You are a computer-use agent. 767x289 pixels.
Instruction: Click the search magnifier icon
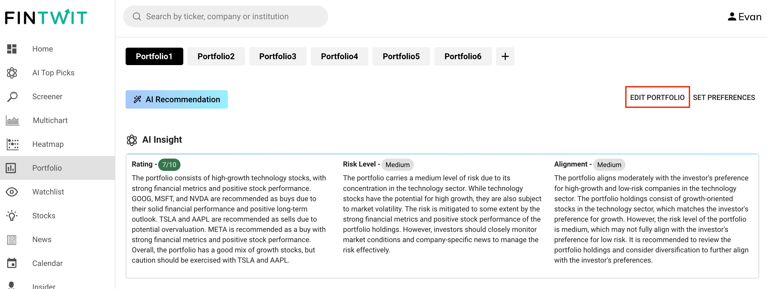[137, 16]
